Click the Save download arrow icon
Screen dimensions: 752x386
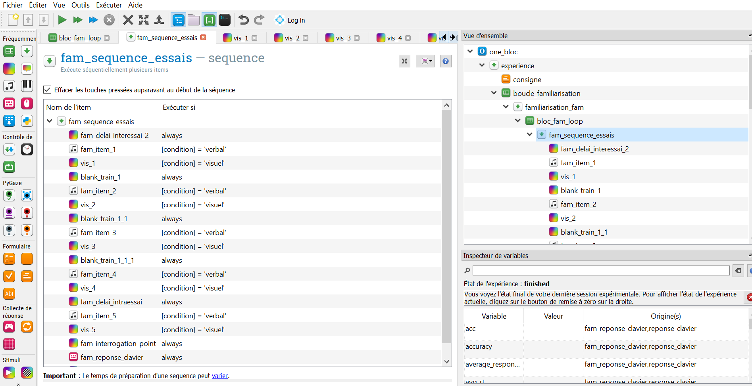coord(44,20)
